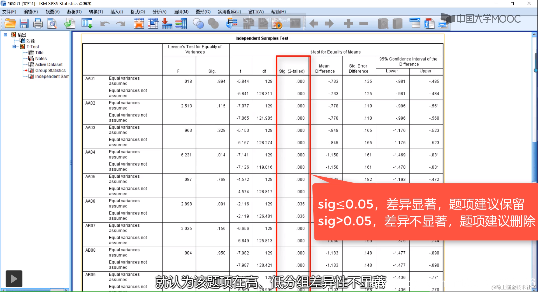The width and height of the screenshot is (538, 292).
Task: Click the Expand plus icon in toolbar
Action: [348, 24]
